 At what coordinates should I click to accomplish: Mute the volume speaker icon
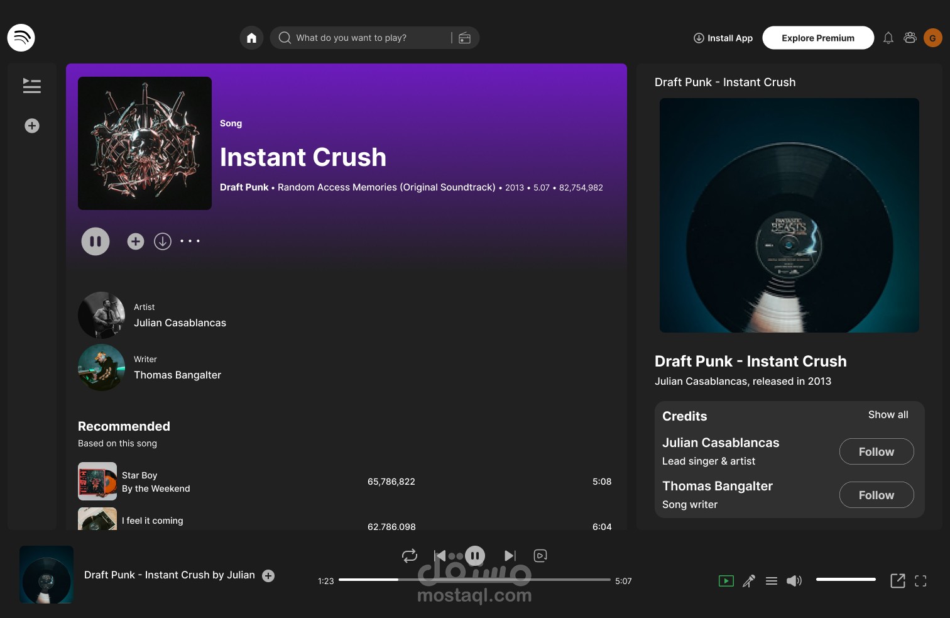(x=794, y=581)
